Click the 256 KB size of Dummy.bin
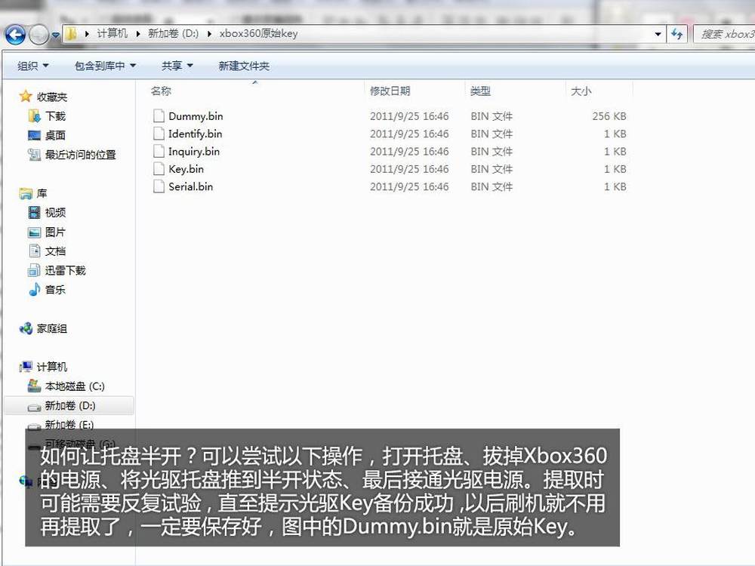The width and height of the screenshot is (755, 566). 609,116
